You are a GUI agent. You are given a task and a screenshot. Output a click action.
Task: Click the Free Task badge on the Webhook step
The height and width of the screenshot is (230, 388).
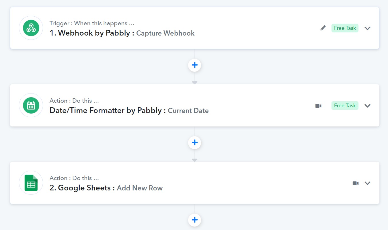345,28
